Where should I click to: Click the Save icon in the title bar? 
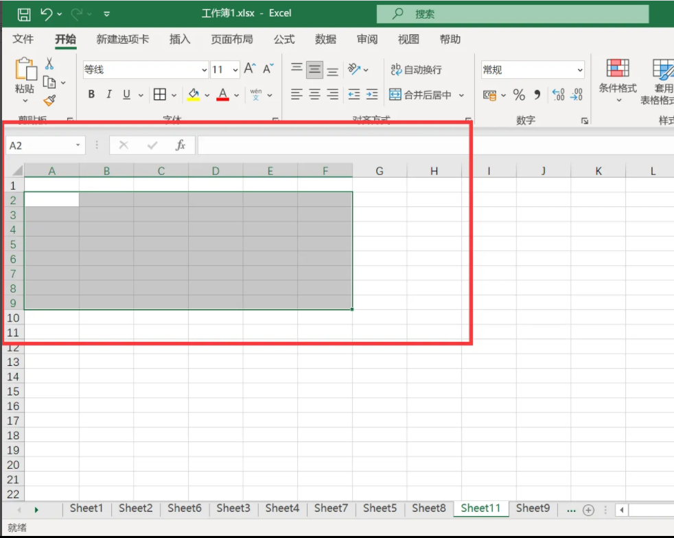pyautogui.click(x=23, y=14)
